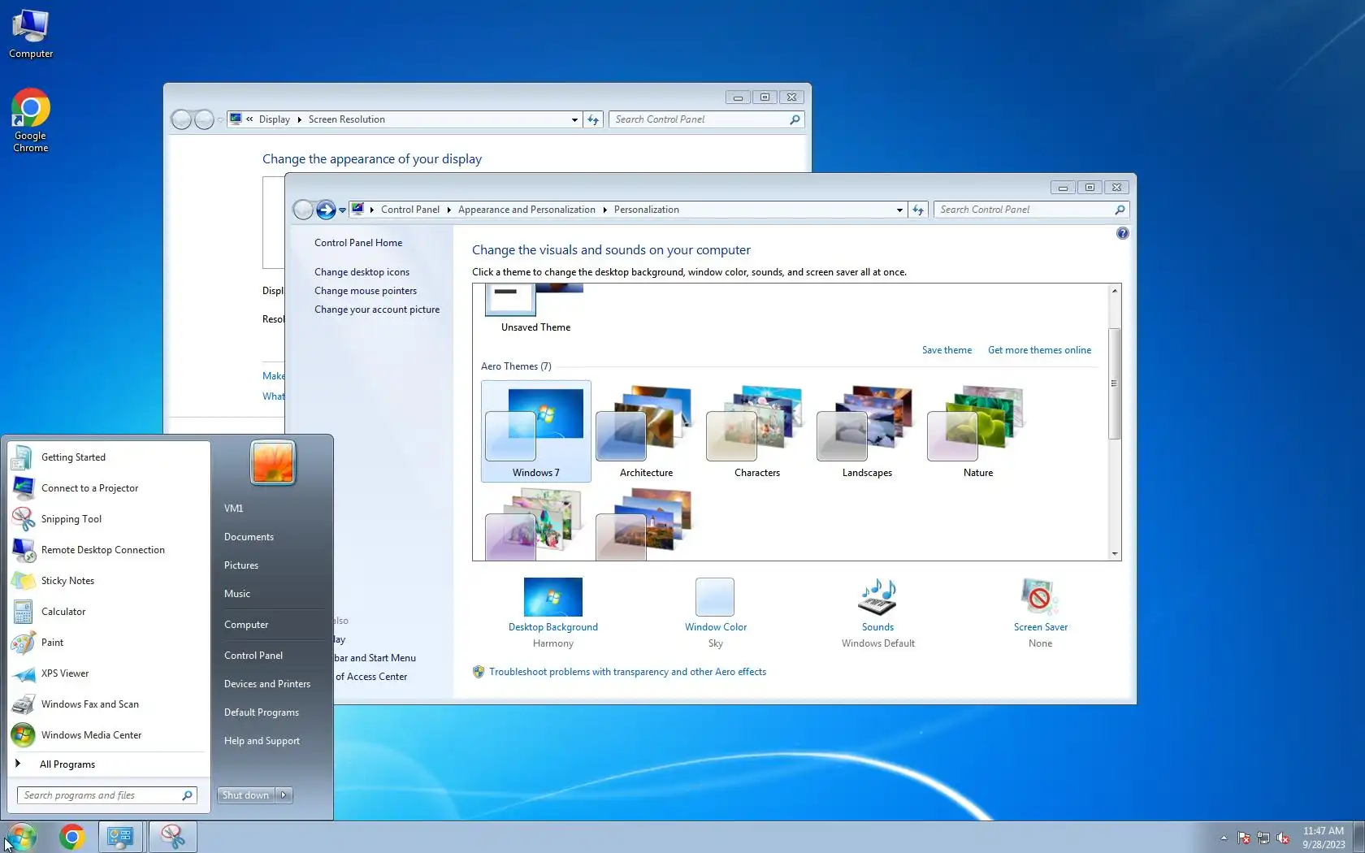Open Troubleshoot problems with transparency link
This screenshot has height=853, width=1365.
[627, 672]
